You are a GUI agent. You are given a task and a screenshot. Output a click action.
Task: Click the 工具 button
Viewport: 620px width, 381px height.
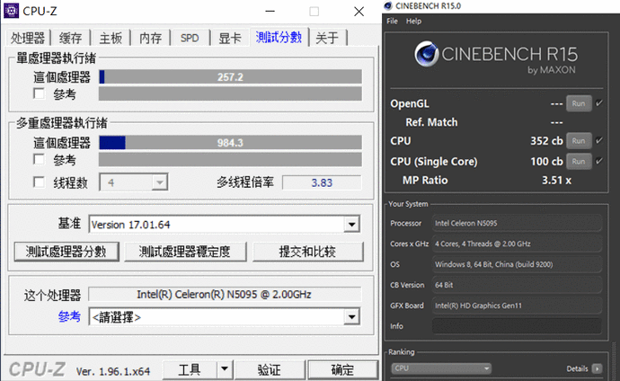[x=190, y=369]
